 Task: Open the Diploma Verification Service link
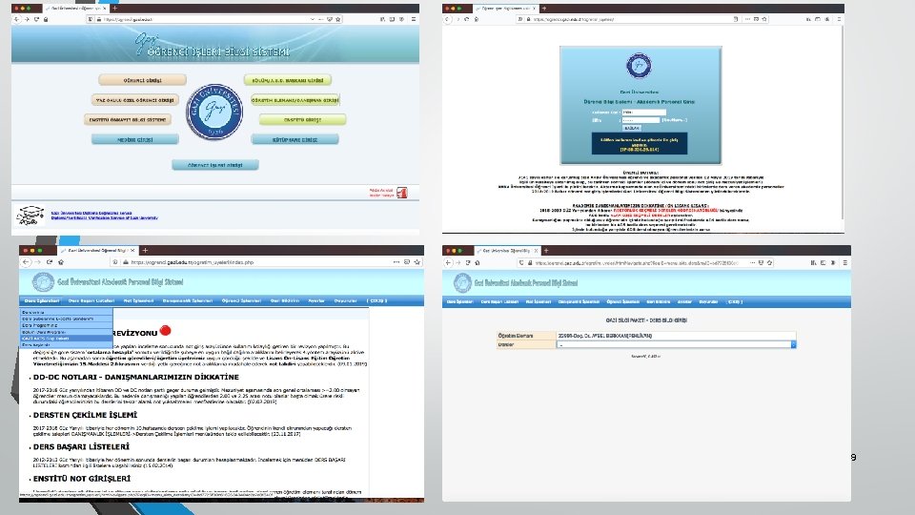click(x=105, y=217)
